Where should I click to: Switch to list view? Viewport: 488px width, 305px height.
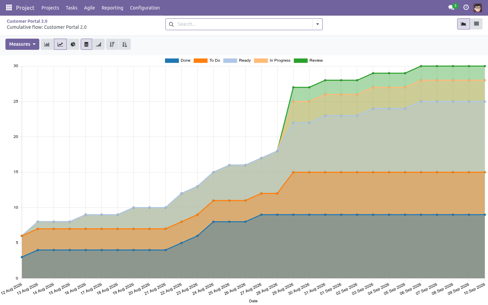pyautogui.click(x=476, y=24)
